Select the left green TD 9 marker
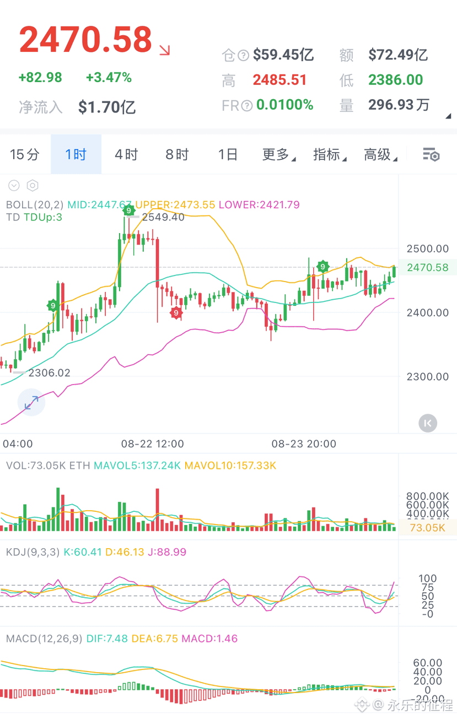The image size is (457, 719). [53, 305]
